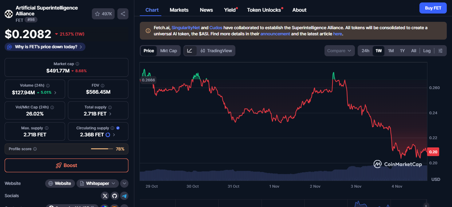Select the line chart icon
The height and width of the screenshot is (207, 452).
point(190,51)
